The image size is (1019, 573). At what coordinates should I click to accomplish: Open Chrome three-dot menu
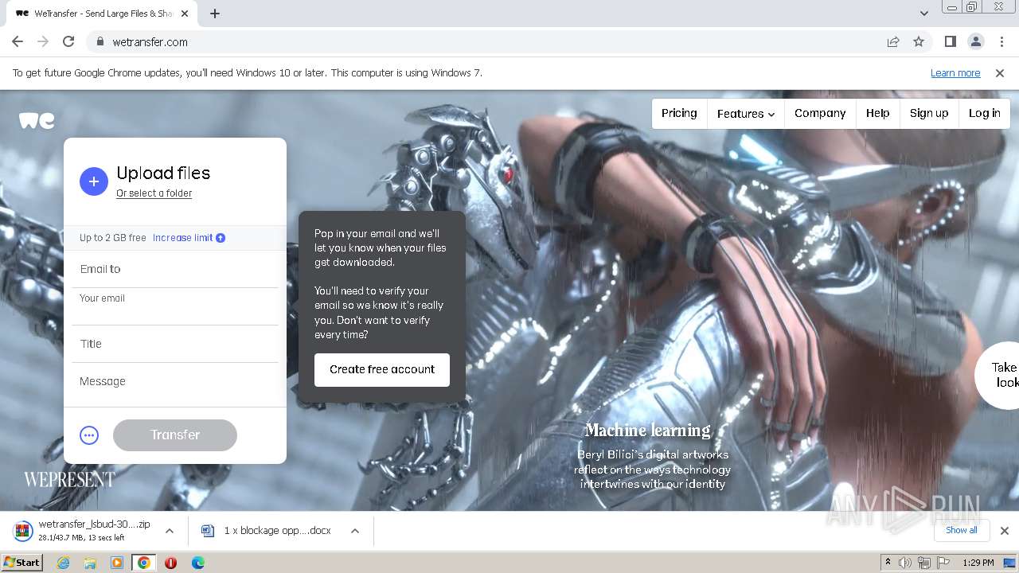[1001, 41]
